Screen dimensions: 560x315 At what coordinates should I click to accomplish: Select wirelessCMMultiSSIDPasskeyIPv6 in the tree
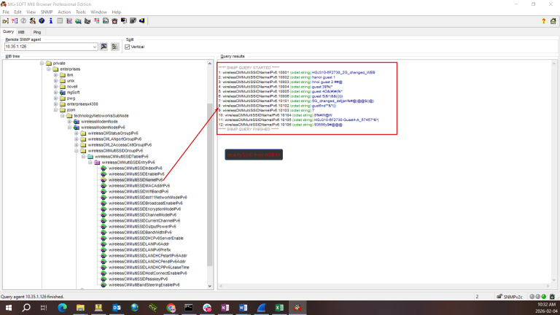138,279
